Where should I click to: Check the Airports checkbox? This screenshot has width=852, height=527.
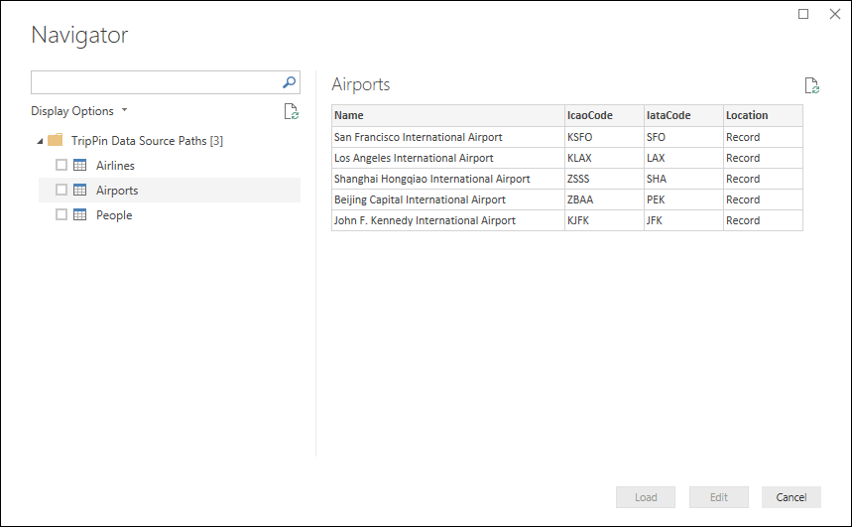coord(61,190)
